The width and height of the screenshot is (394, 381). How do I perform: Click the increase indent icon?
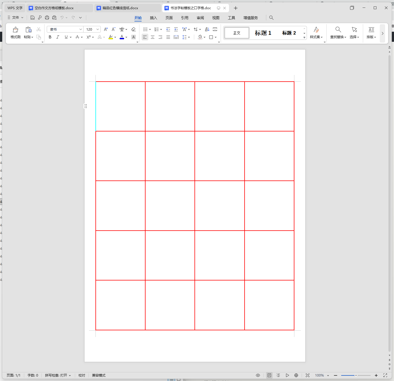tap(176, 29)
